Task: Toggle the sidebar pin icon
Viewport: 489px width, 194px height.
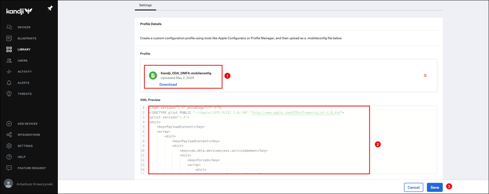Action: pos(50,9)
